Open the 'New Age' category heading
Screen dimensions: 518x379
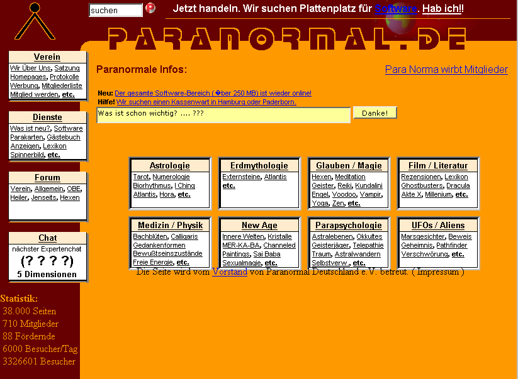point(259,225)
